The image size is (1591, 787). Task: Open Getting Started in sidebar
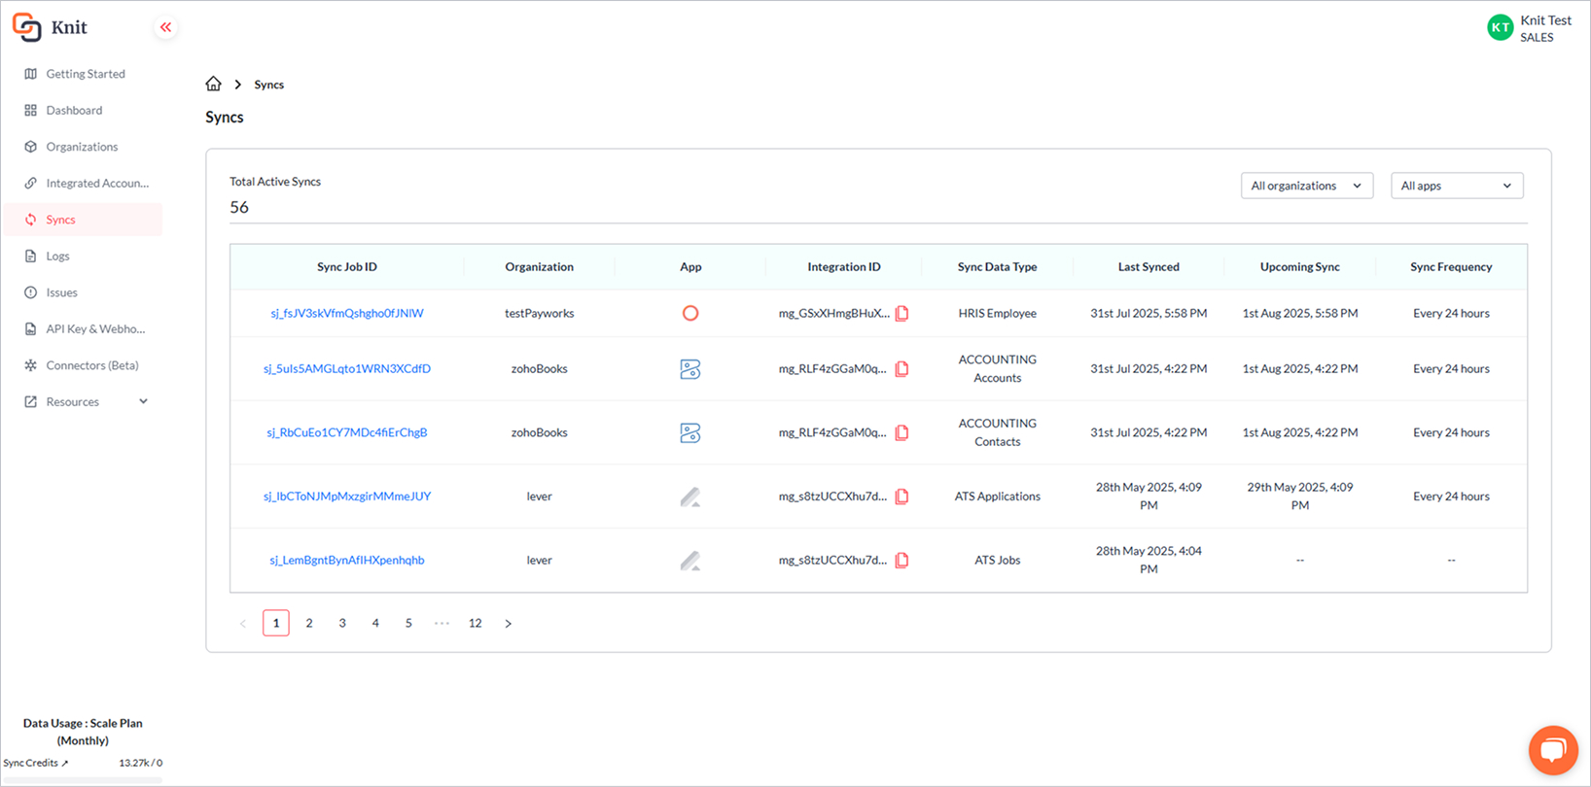pos(83,74)
